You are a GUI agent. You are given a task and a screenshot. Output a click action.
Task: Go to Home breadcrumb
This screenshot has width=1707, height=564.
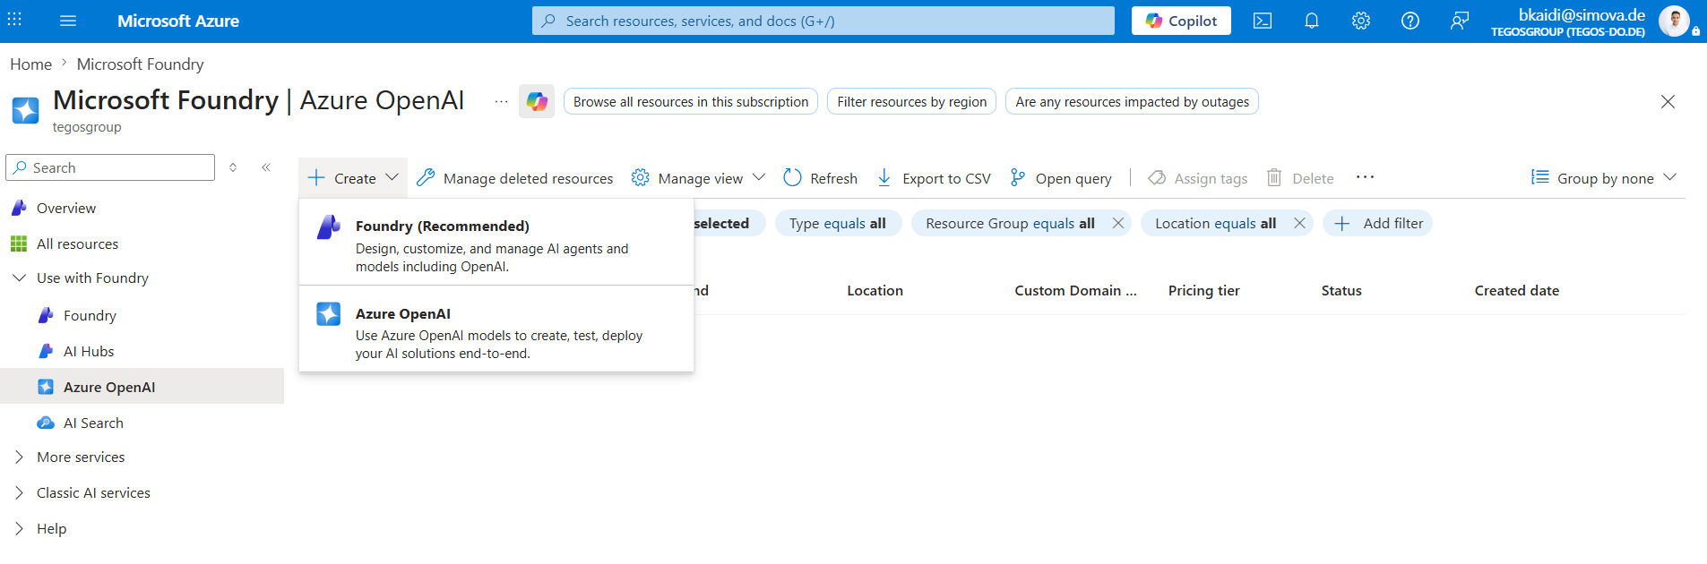(30, 64)
